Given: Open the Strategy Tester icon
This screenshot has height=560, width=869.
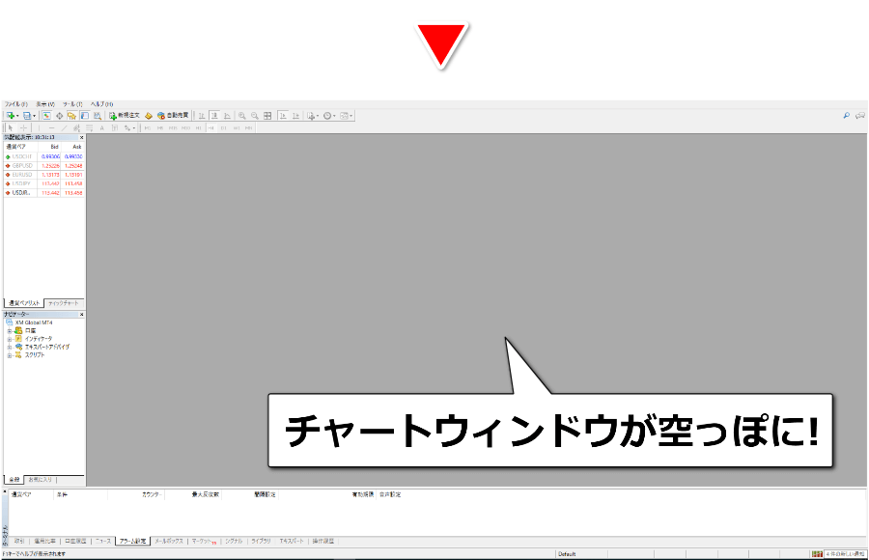Looking at the screenshot, I should [98, 116].
